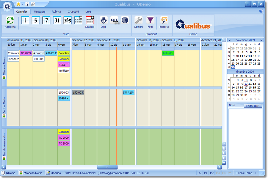
Task: Click the Modifica status bar button
Action: click(54, 173)
